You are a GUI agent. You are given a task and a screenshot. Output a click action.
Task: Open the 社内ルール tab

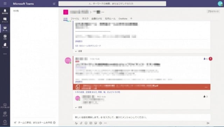coord(110,19)
